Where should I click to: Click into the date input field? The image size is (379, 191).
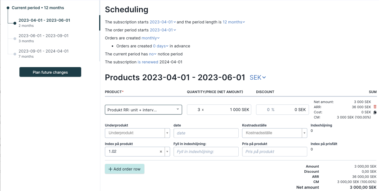pyautogui.click(x=206, y=133)
